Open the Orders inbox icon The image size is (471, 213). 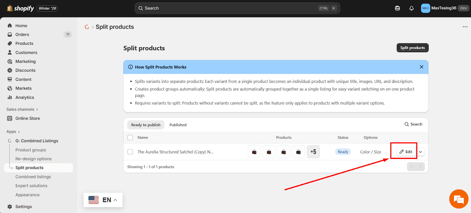pyautogui.click(x=10, y=34)
